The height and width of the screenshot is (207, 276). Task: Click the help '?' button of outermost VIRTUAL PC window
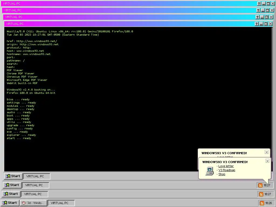[259, 4]
